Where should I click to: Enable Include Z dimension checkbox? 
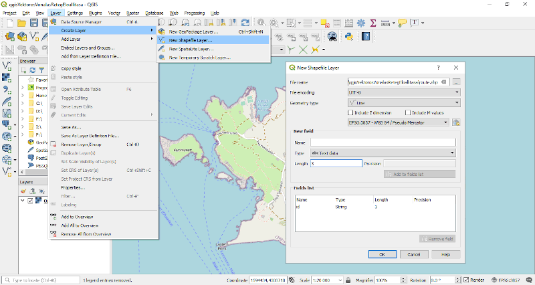pos(350,112)
